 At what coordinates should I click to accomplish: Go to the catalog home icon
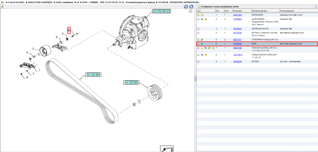pos(2,2)
